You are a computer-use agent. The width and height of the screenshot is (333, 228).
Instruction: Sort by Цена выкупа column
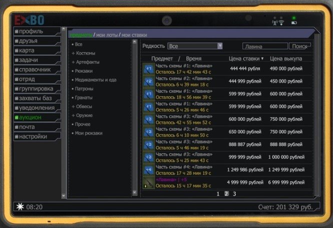point(286,58)
